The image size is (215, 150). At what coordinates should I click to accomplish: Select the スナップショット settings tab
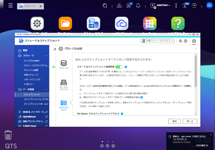(64, 106)
